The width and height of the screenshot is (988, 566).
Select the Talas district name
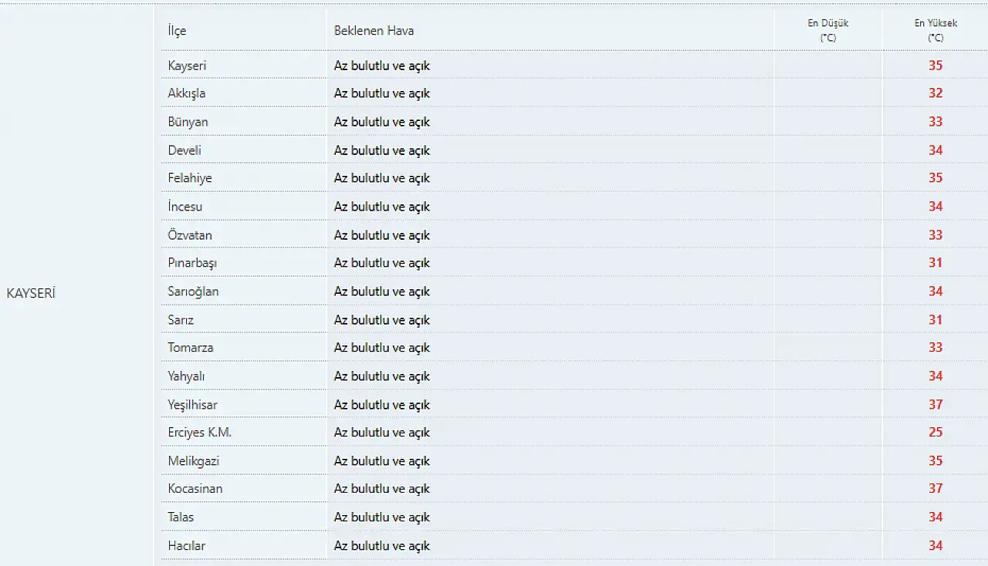[181, 517]
